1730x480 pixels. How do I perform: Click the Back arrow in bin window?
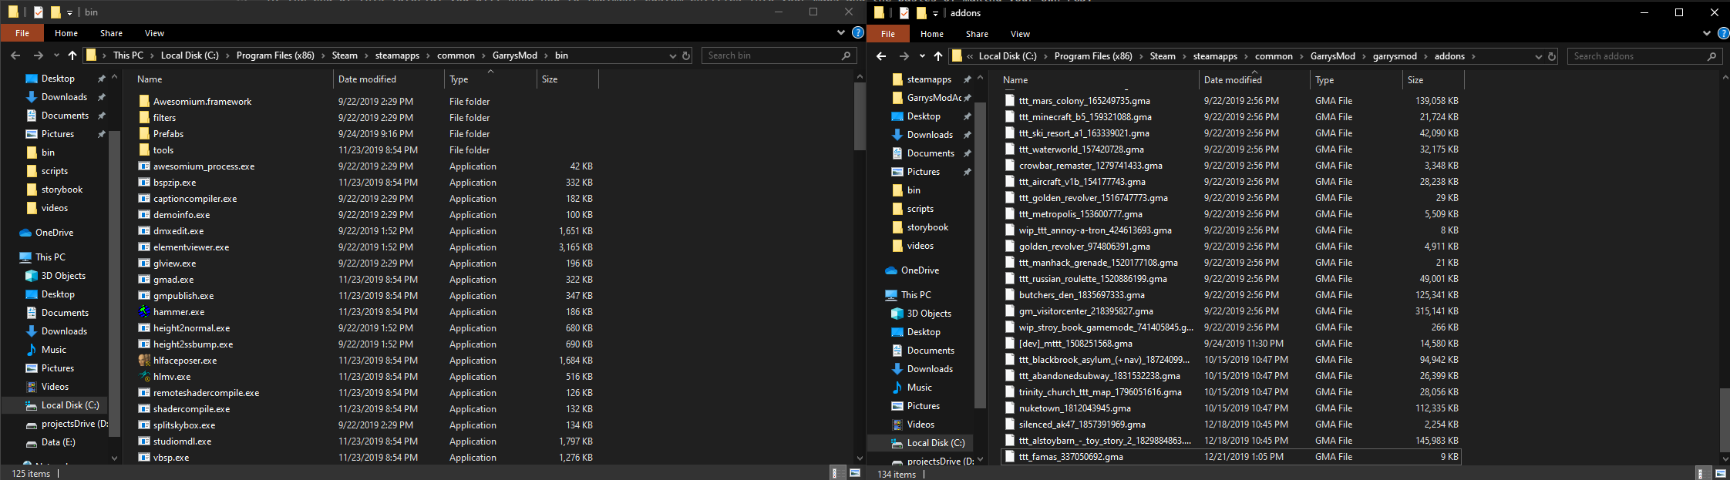[15, 55]
